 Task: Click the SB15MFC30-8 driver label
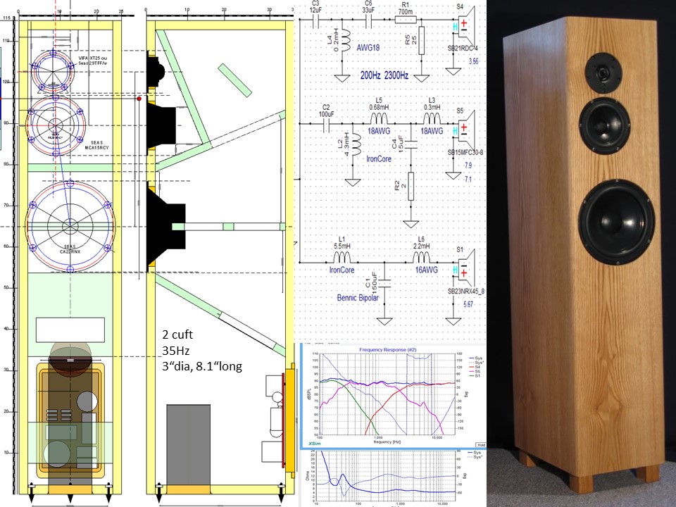tap(465, 152)
